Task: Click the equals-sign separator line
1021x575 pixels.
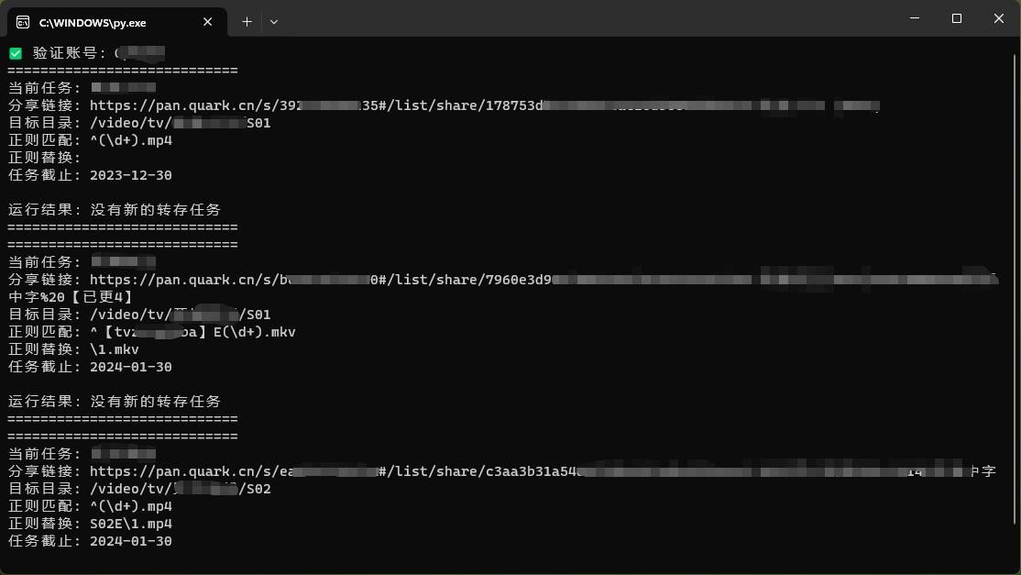Action: coord(122,227)
